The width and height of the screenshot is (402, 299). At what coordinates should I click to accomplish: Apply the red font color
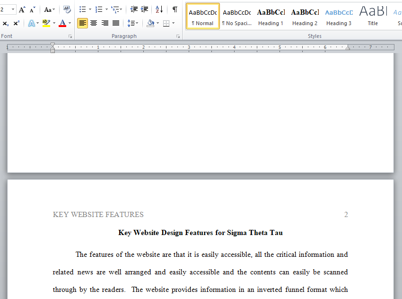point(62,23)
